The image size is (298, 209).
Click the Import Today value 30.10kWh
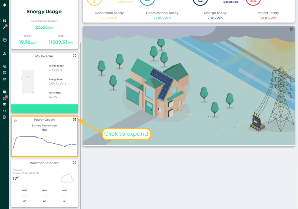268,18
